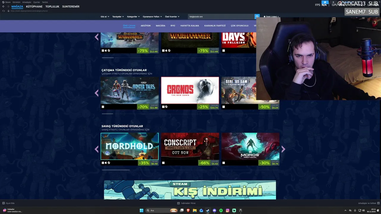Select the ÇOK OYUNCULU category tab

click(x=240, y=26)
